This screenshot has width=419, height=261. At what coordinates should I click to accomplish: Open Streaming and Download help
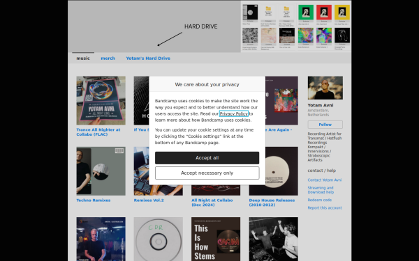tap(321, 190)
